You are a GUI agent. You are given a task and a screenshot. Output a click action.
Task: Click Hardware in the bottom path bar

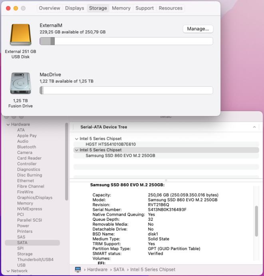[97, 270]
